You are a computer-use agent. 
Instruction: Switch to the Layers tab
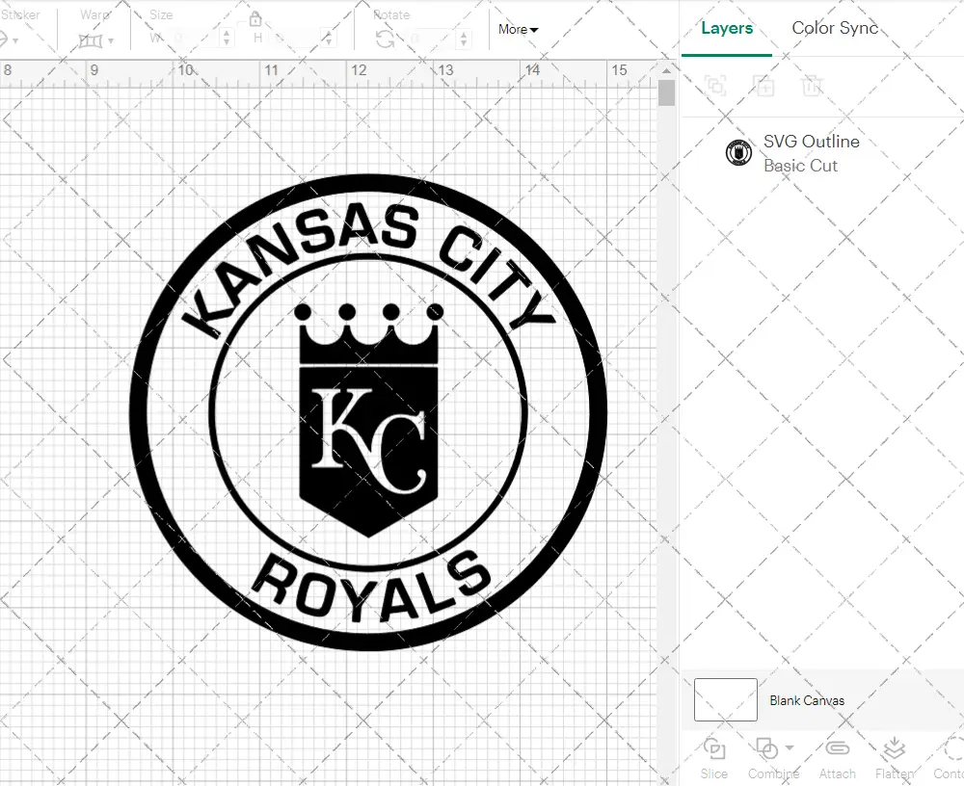coord(727,28)
